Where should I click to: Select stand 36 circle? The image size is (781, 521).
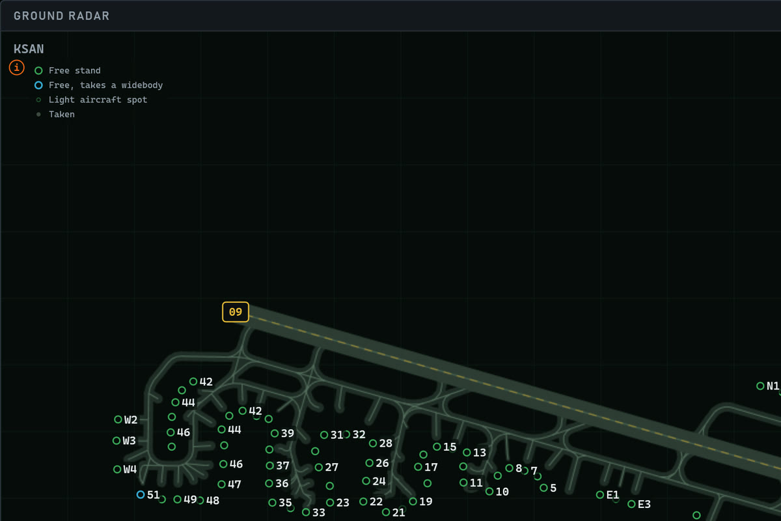point(269,483)
